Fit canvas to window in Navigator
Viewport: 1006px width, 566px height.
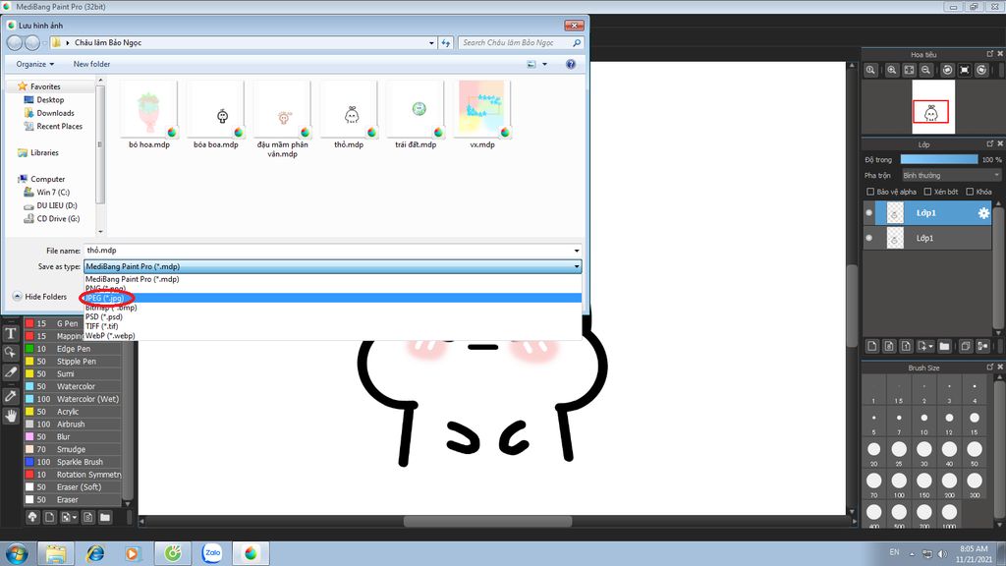[909, 70]
